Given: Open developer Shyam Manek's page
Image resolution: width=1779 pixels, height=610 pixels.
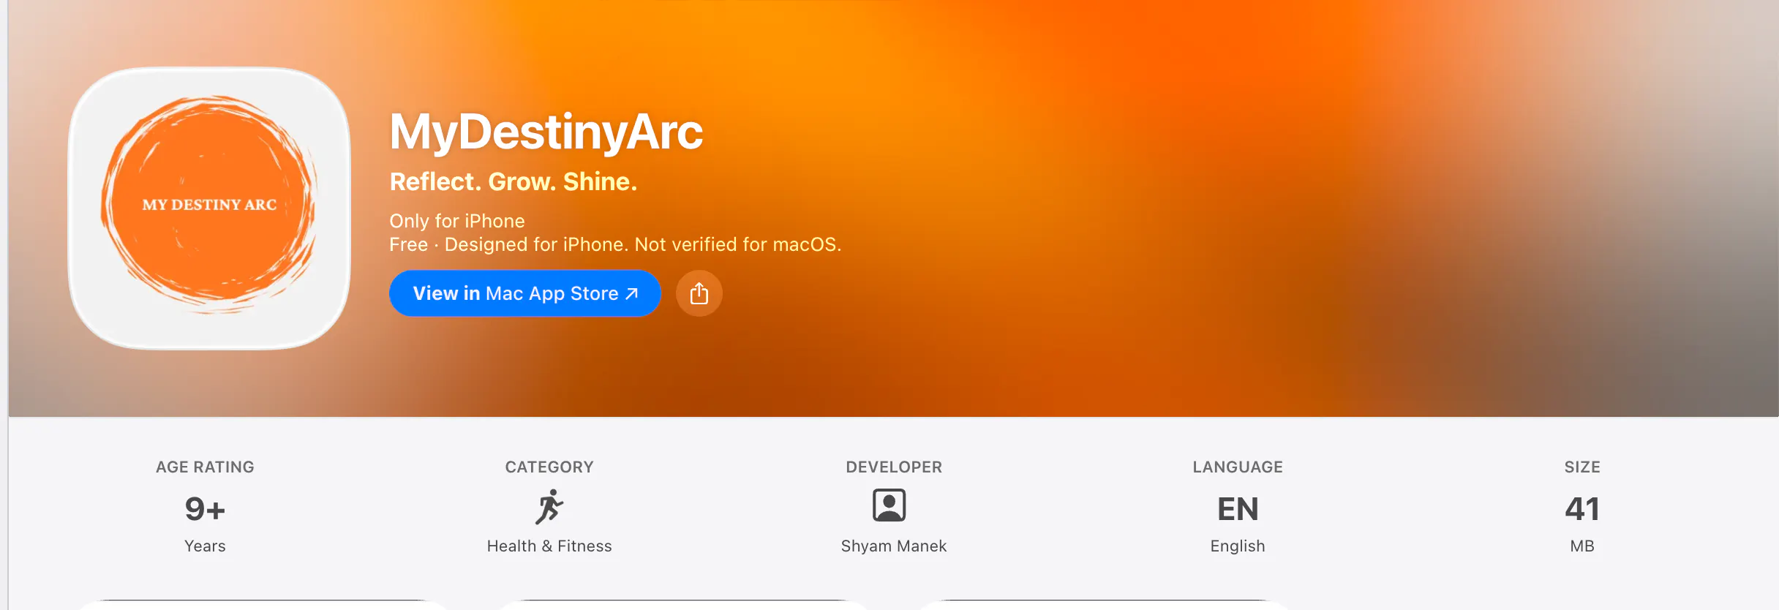Looking at the screenshot, I should (894, 546).
